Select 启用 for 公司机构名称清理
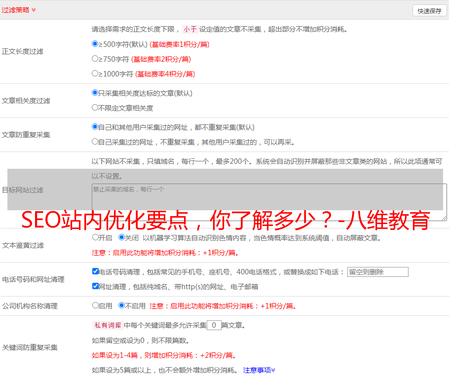This screenshot has height=379, width=450. point(95,305)
